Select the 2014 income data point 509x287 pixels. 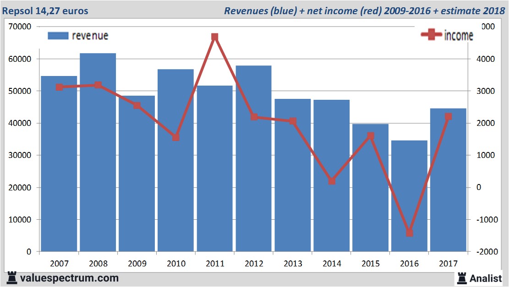click(332, 181)
